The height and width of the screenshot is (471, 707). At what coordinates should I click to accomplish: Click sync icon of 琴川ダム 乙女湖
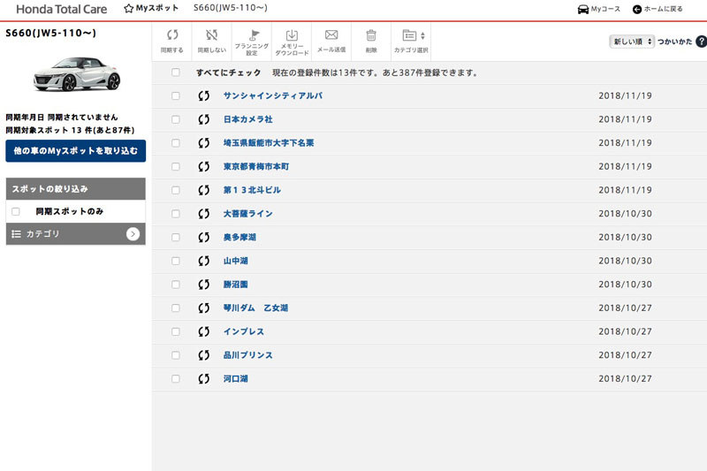pos(204,308)
